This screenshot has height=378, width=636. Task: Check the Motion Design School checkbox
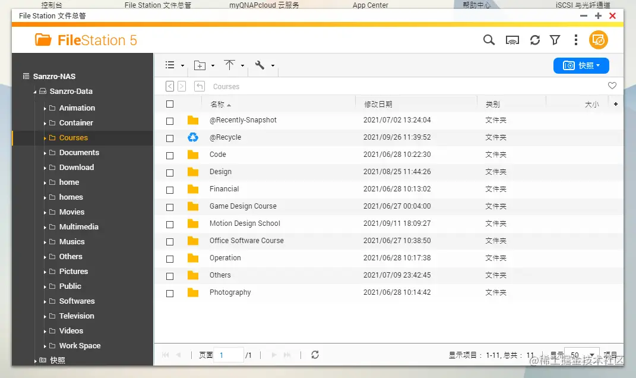170,225
